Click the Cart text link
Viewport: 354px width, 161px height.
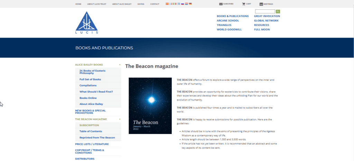(x=248, y=4)
